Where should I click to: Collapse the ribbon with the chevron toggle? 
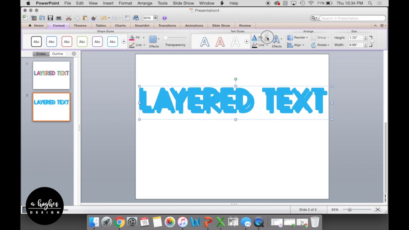(375, 26)
